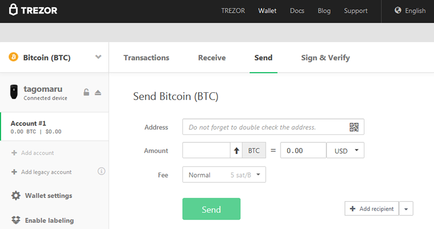Viewport: 434px width, 229px height.
Task: Click the TREZOR logo
Action: tap(33, 10)
